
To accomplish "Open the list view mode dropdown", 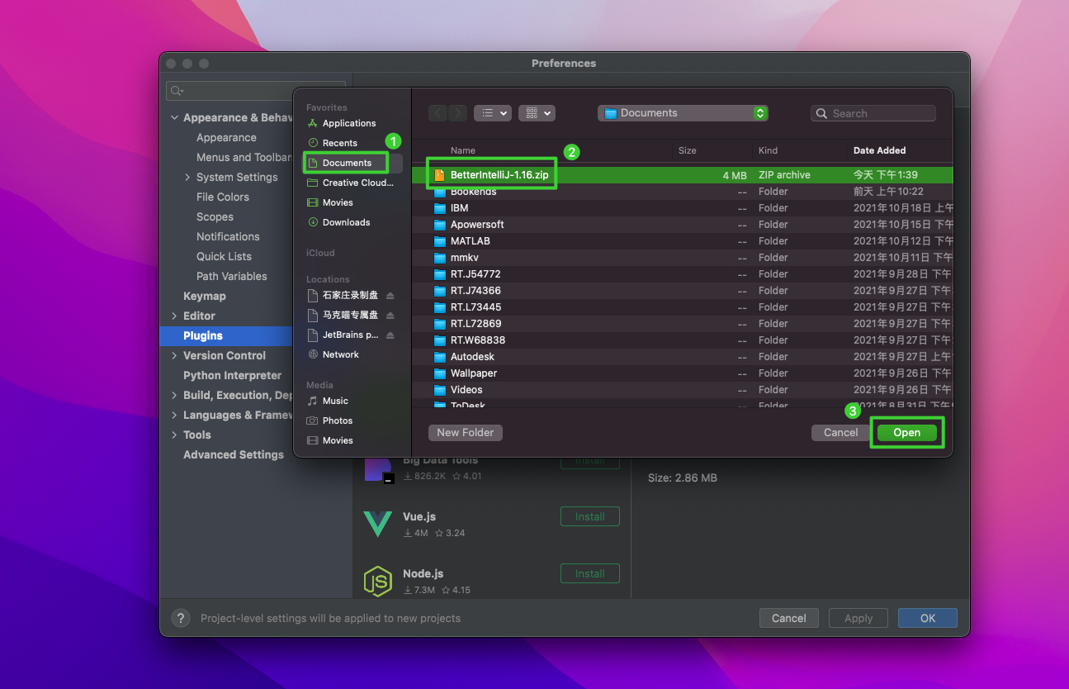I will 493,113.
